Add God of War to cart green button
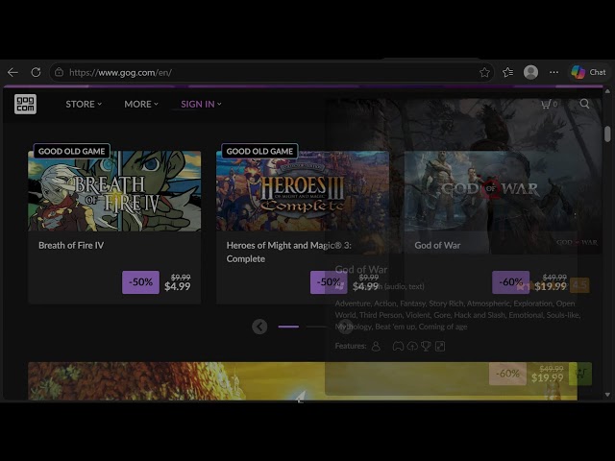The width and height of the screenshot is (615, 461). click(580, 374)
